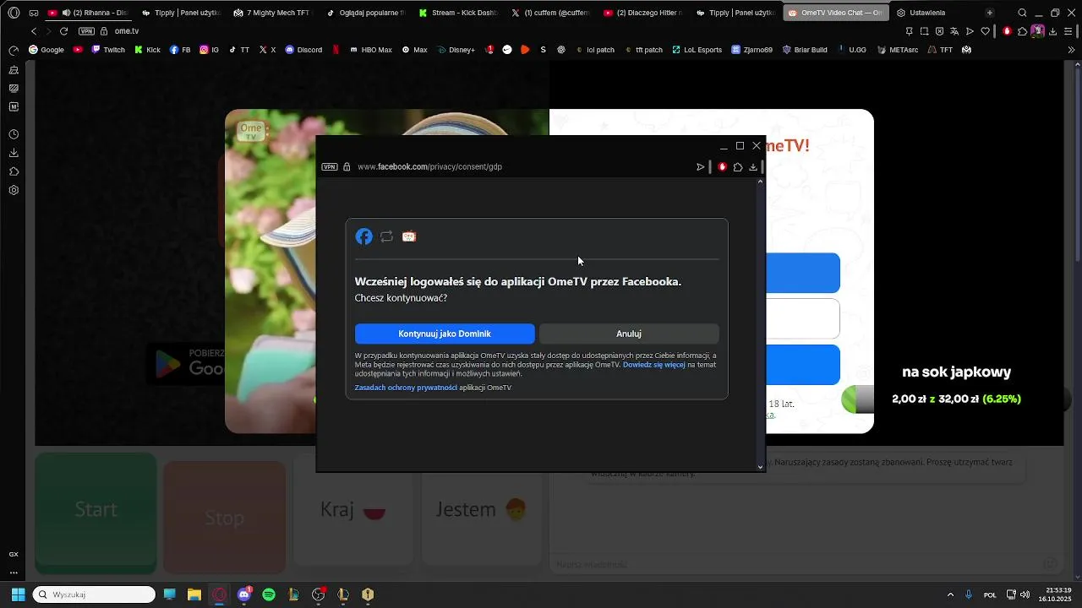The height and width of the screenshot is (608, 1082).
Task: Switch to the 7 Mighty Mech TFT tab
Action: click(x=272, y=13)
